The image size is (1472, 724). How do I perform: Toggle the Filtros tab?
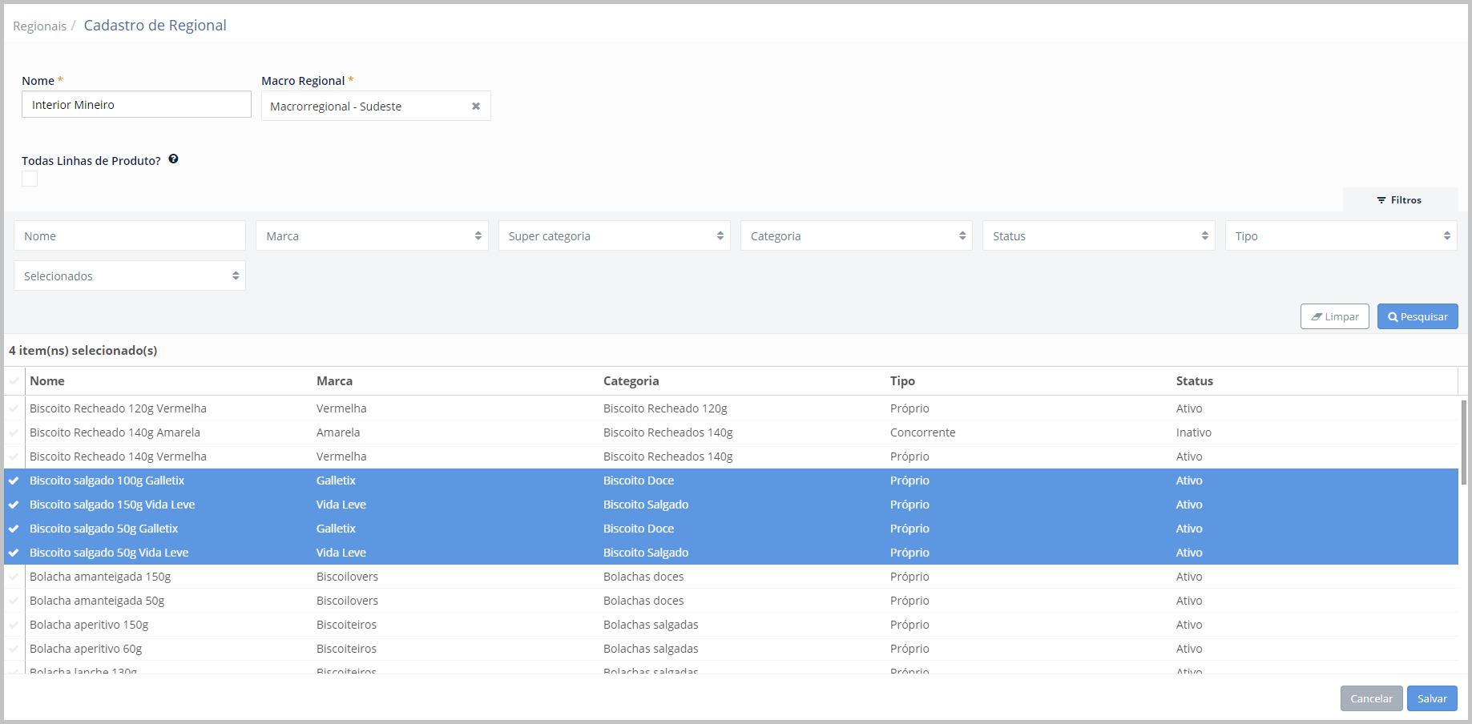click(1399, 200)
